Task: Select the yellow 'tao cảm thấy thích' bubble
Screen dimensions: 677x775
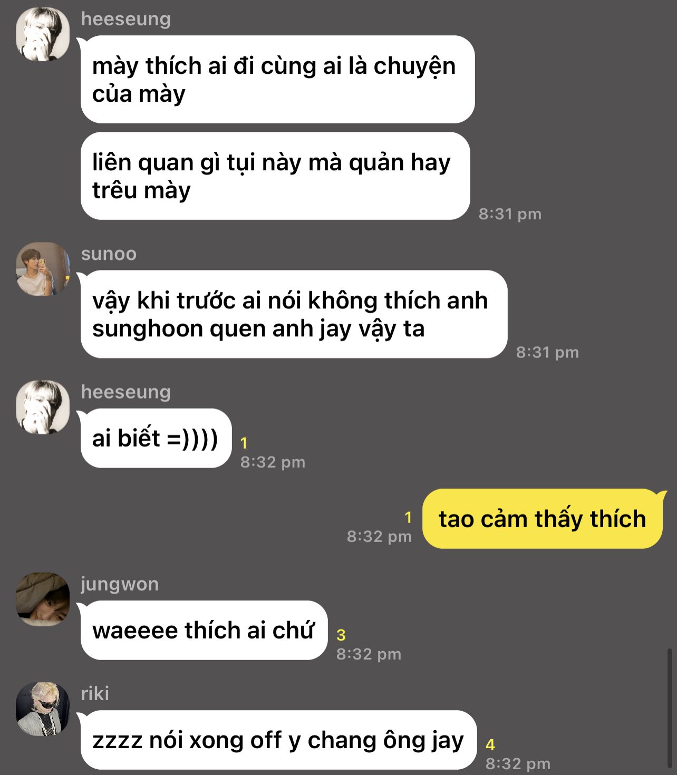Action: coord(543,519)
